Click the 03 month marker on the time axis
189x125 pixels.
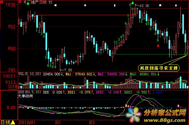[92, 122]
